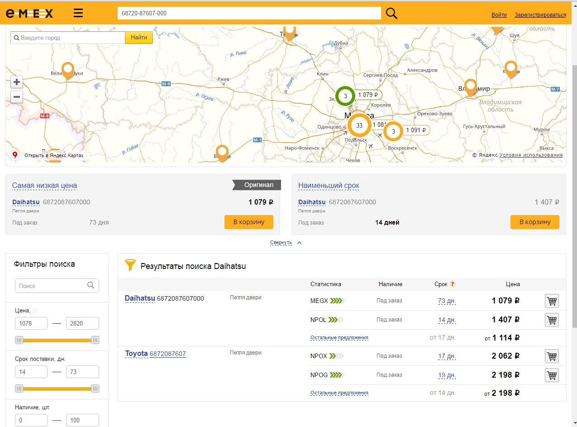The height and width of the screenshot is (427, 577).
Task: Click right handle of price slider
Action: point(95,340)
